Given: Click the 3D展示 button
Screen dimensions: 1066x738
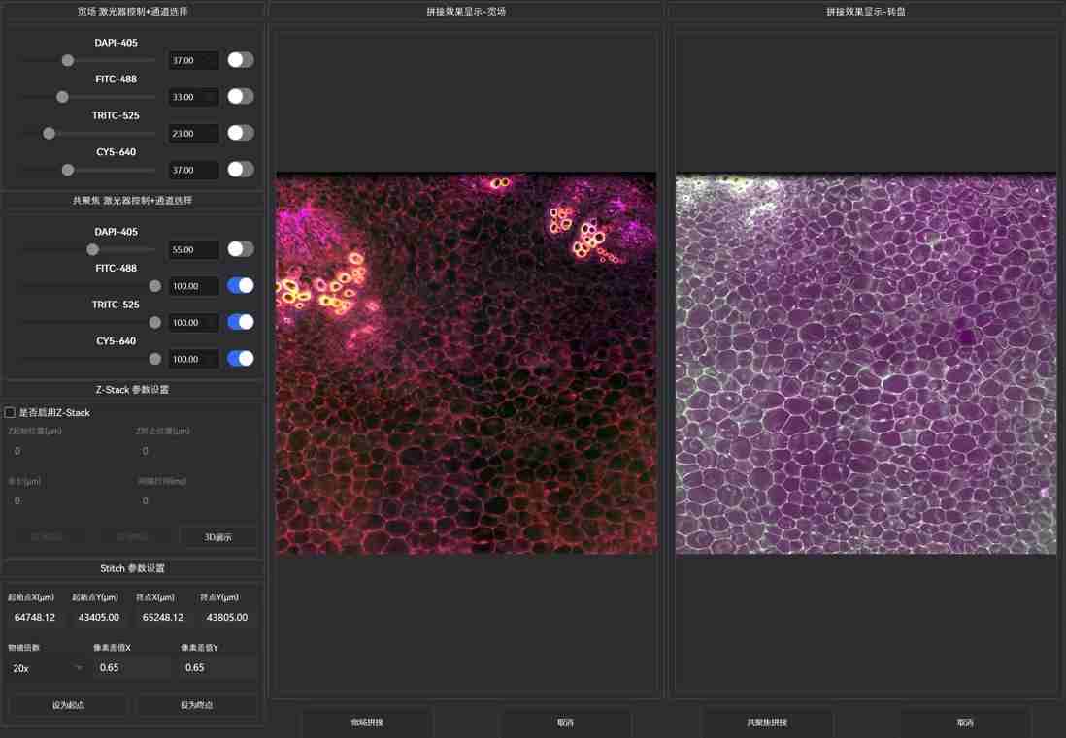Looking at the screenshot, I should click(218, 537).
